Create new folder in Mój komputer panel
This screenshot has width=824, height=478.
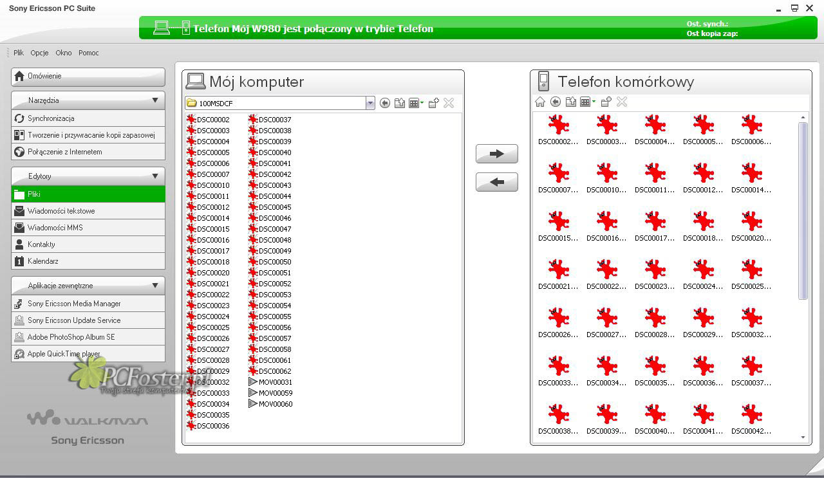434,103
